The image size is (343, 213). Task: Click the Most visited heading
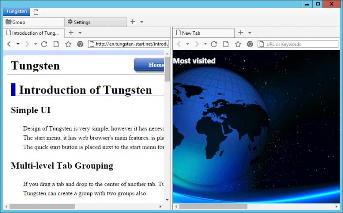pos(194,61)
